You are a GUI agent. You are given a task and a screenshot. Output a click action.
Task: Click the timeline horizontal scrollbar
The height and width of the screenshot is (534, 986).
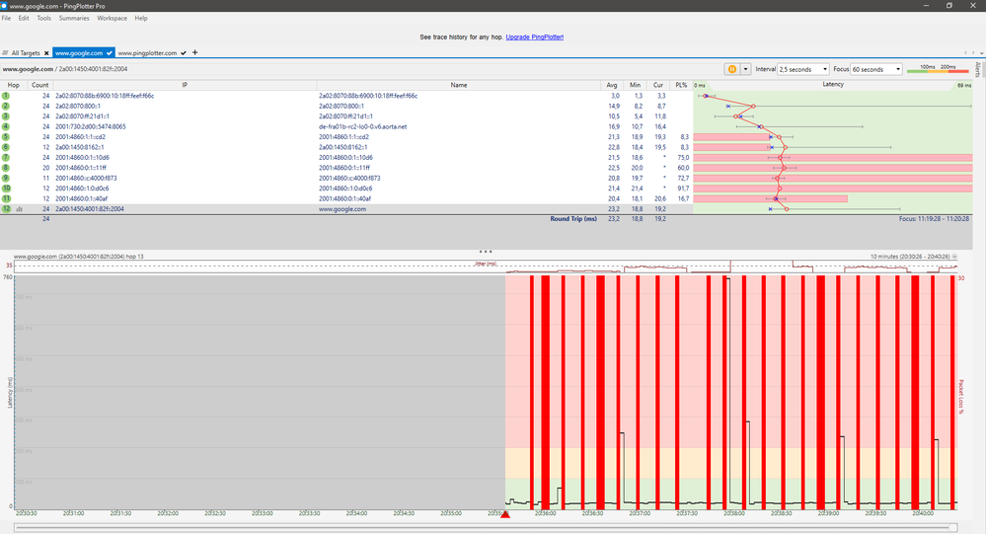coord(484,528)
